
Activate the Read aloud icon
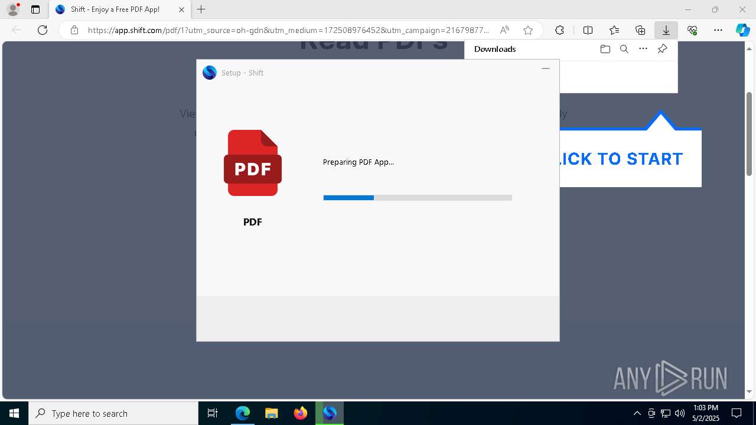pos(504,30)
